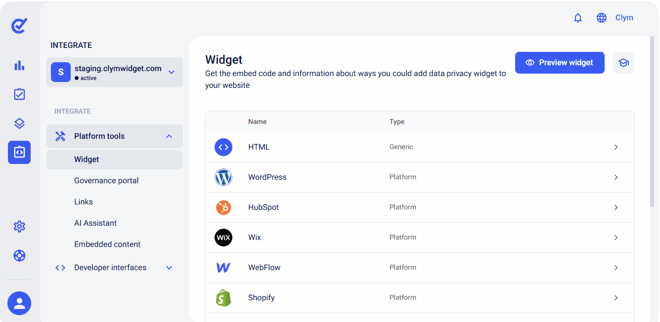Click the globe language icon
The width and height of the screenshot is (660, 322).
tap(602, 18)
